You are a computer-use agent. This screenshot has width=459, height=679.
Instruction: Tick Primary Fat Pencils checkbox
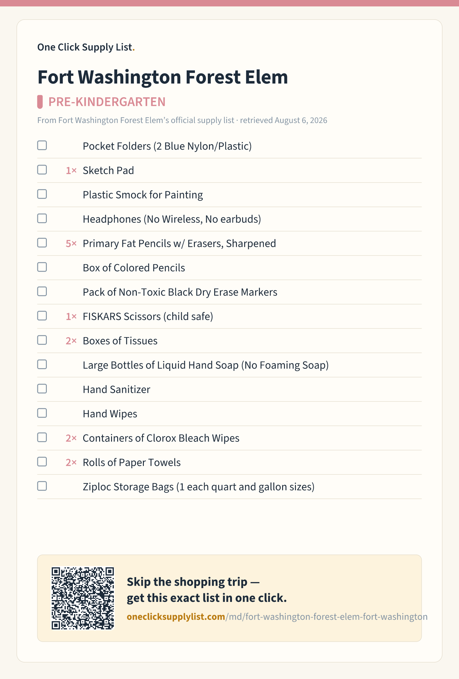point(42,243)
